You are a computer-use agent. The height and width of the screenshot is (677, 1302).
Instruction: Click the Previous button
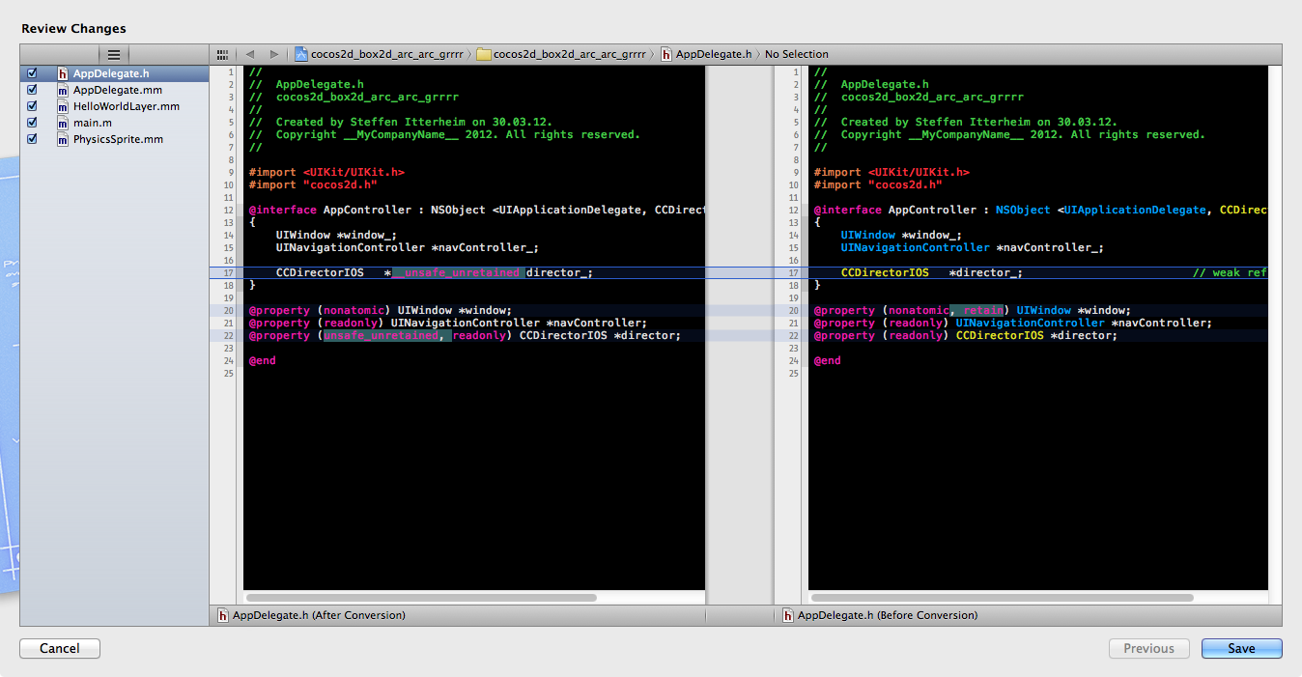coord(1148,648)
